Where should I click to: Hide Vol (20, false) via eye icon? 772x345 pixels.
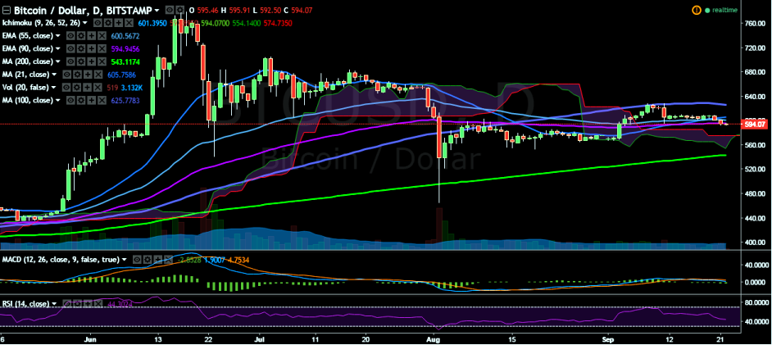click(66, 87)
